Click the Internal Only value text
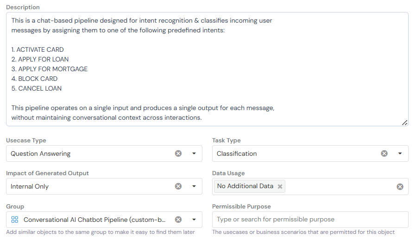Screen dimensions: 416x245 click(x=30, y=186)
